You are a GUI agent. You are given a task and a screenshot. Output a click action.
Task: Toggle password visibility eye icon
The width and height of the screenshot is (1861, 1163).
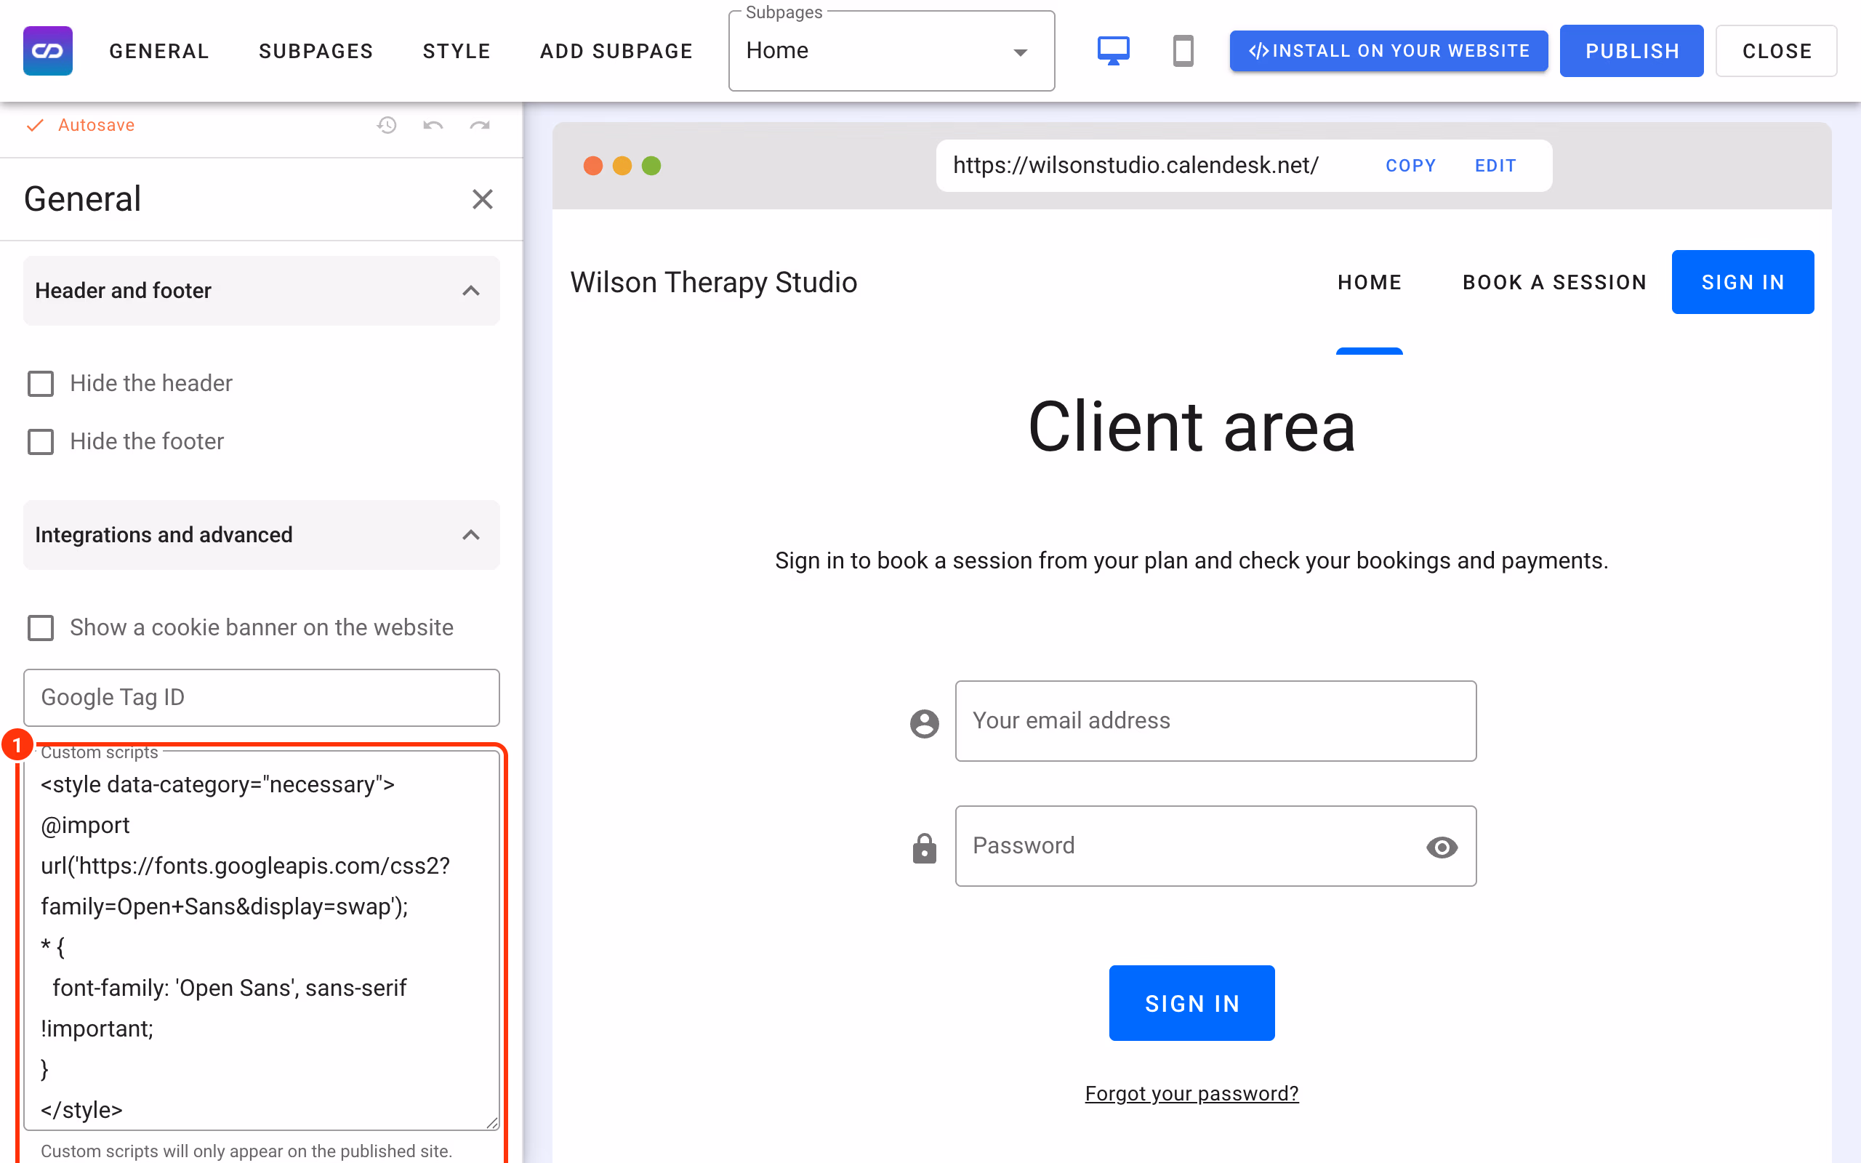coord(1442,847)
